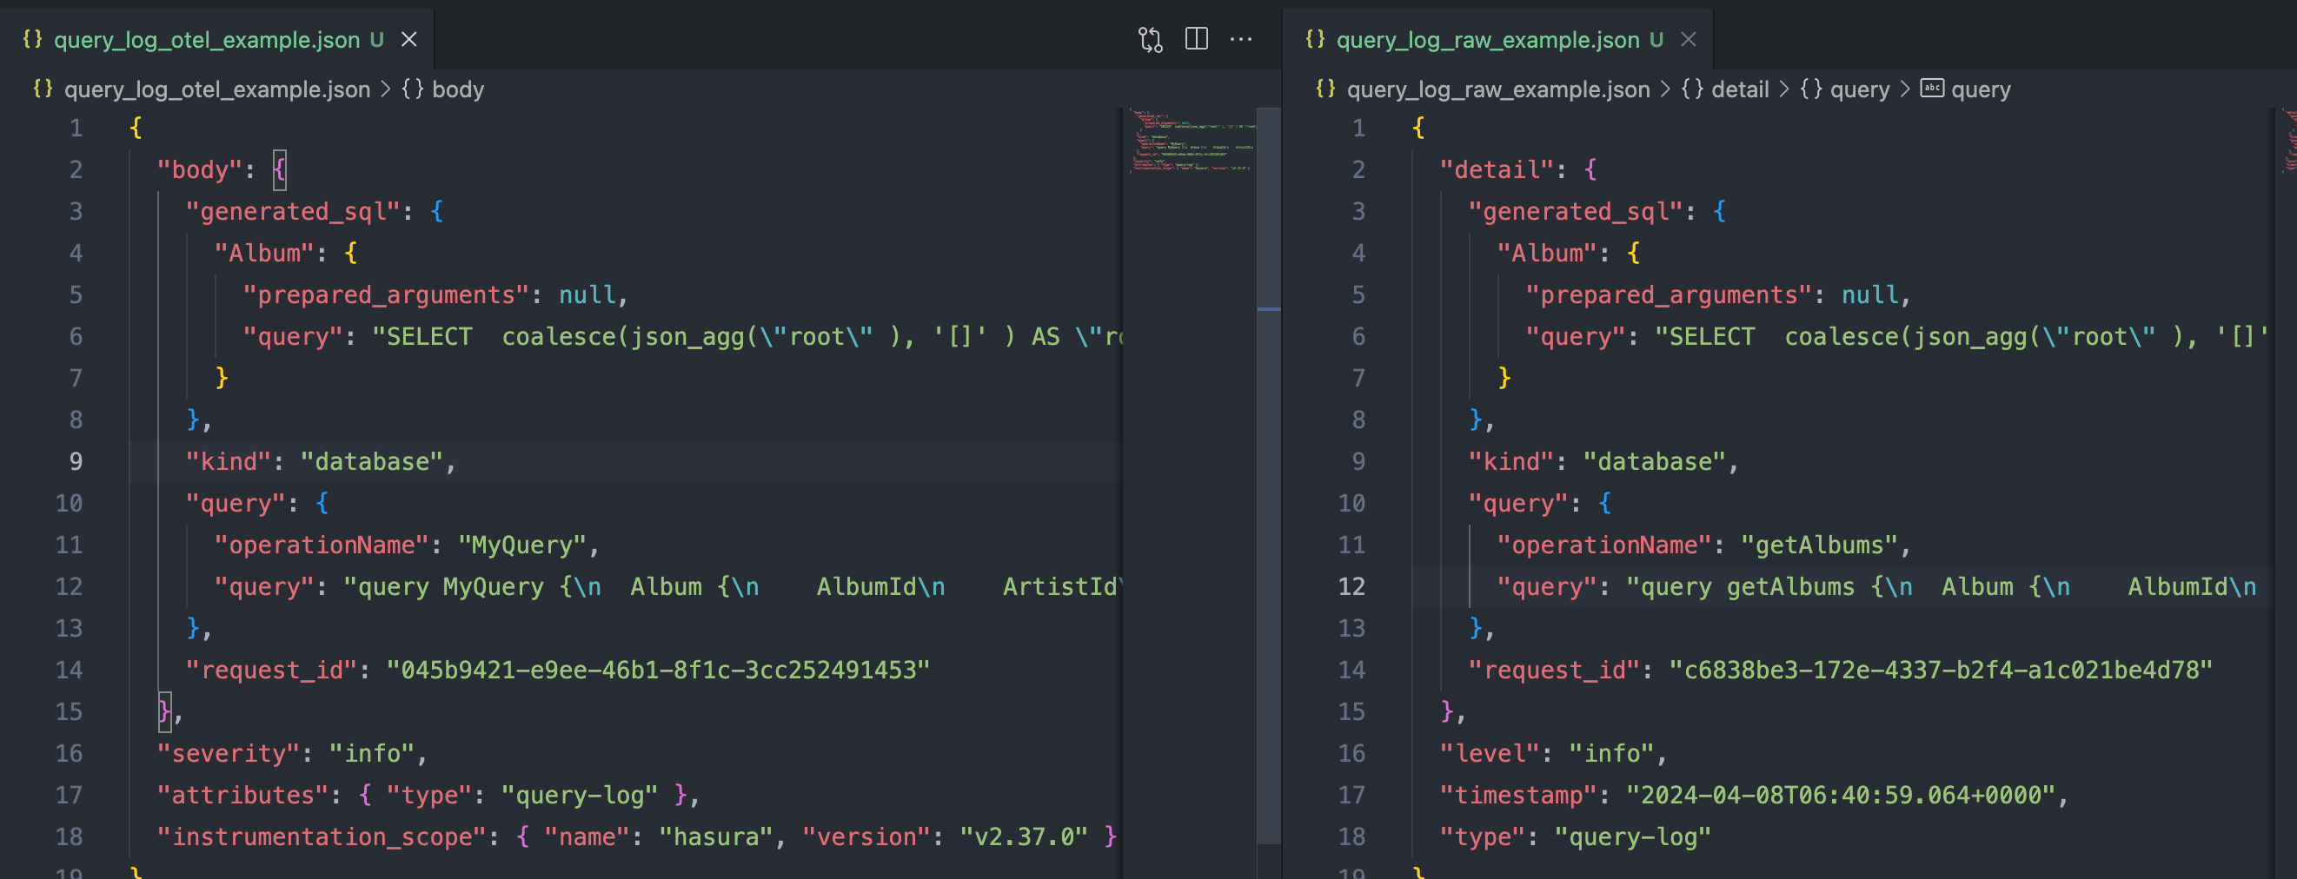Viewport: 2297px width, 879px height.
Task: Click the braces icon before detail breadcrumb
Action: (1691, 89)
